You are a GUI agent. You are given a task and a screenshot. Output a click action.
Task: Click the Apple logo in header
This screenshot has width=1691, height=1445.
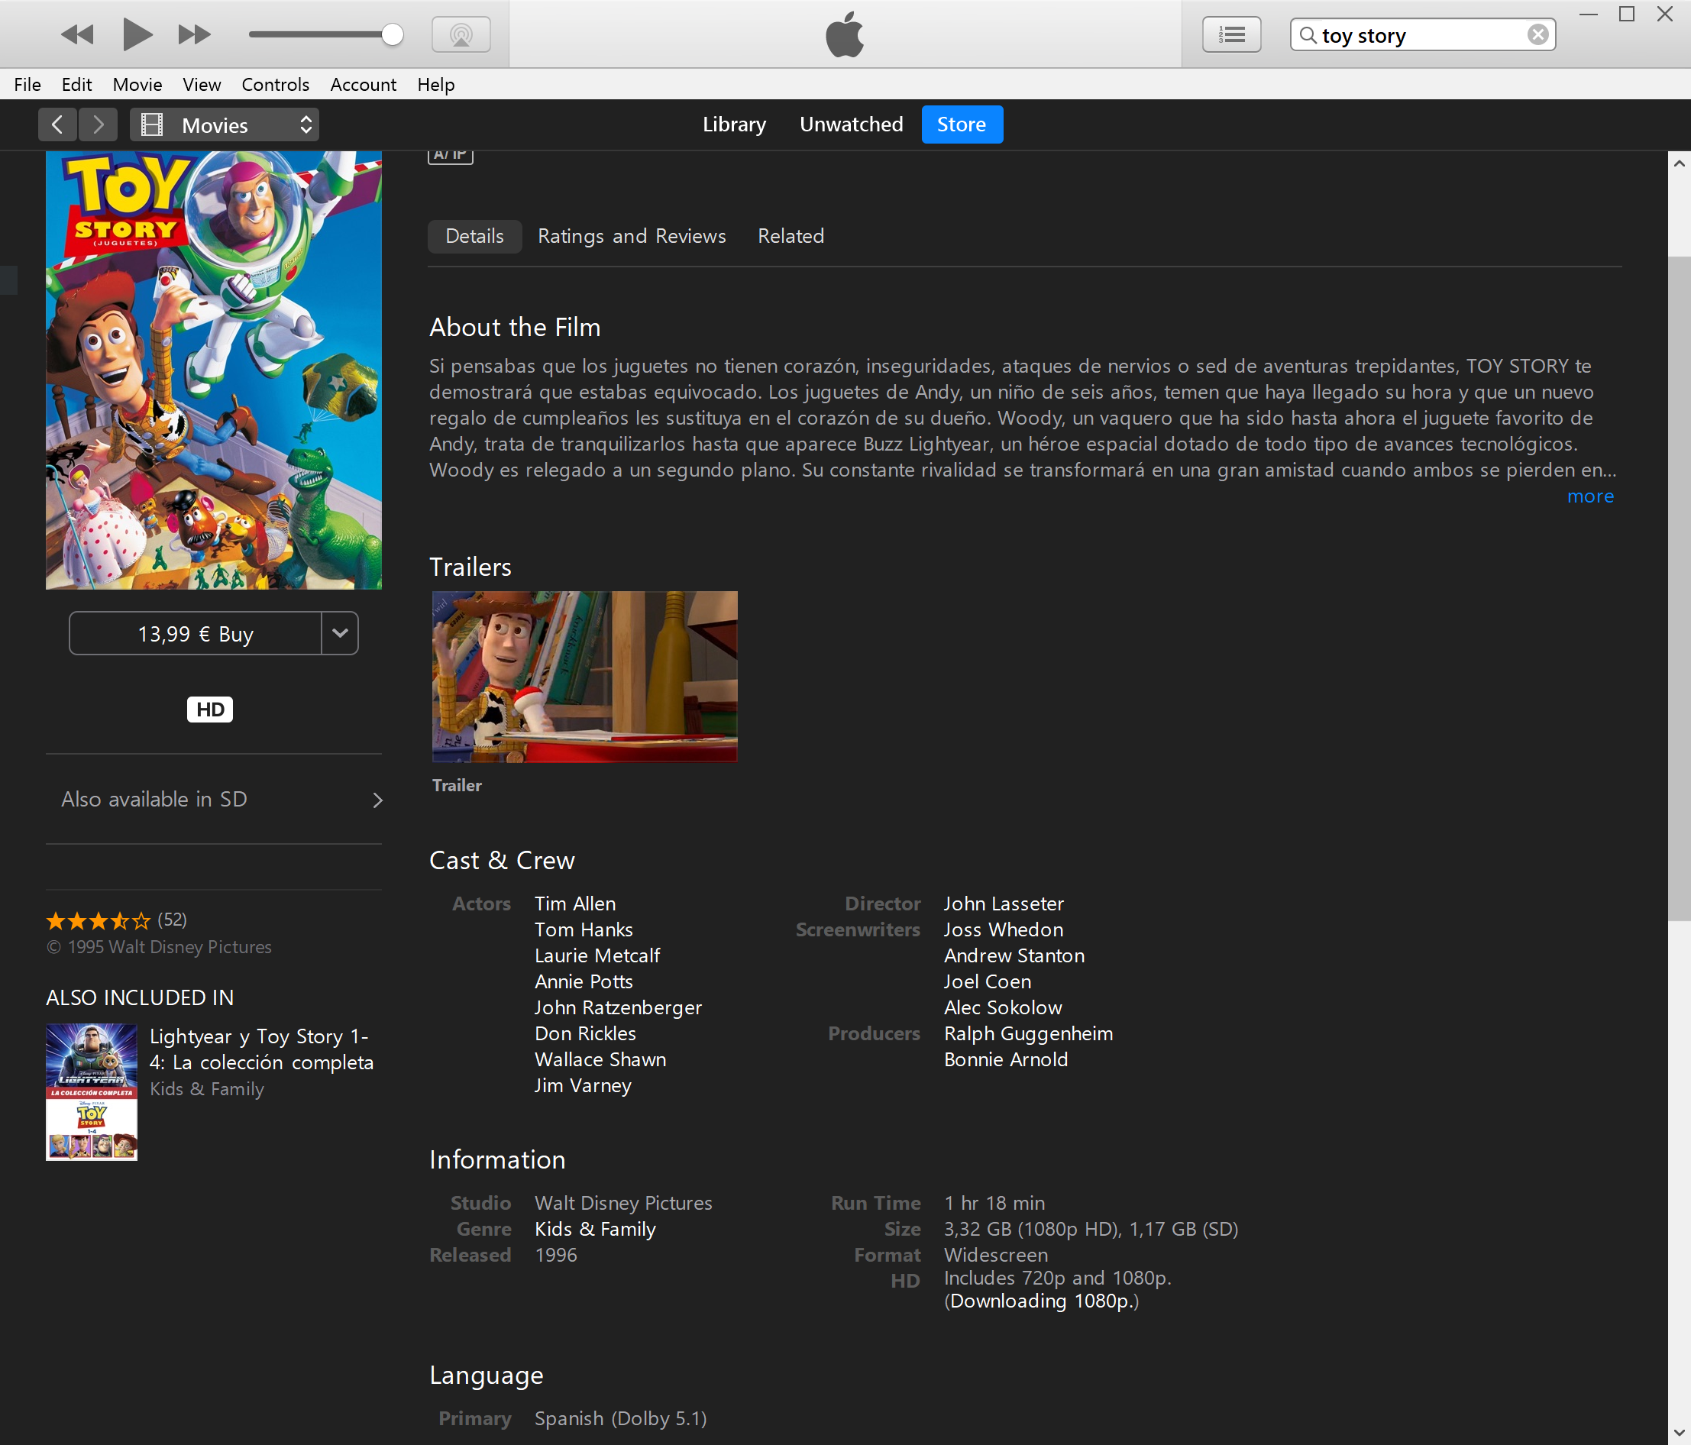tap(845, 34)
